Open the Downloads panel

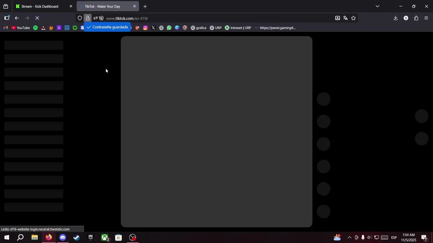click(x=396, y=18)
